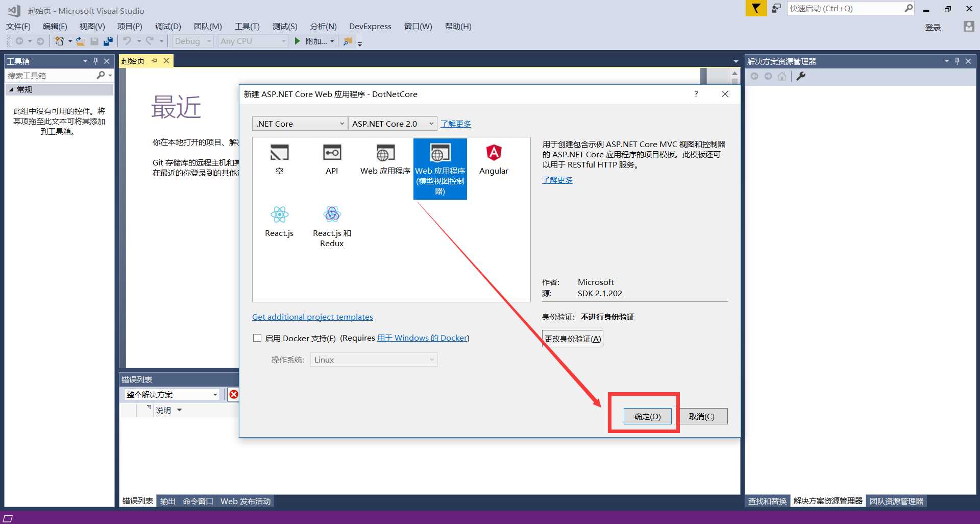
Task: Switch to the 团队资源管理器 tab
Action: [896, 501]
